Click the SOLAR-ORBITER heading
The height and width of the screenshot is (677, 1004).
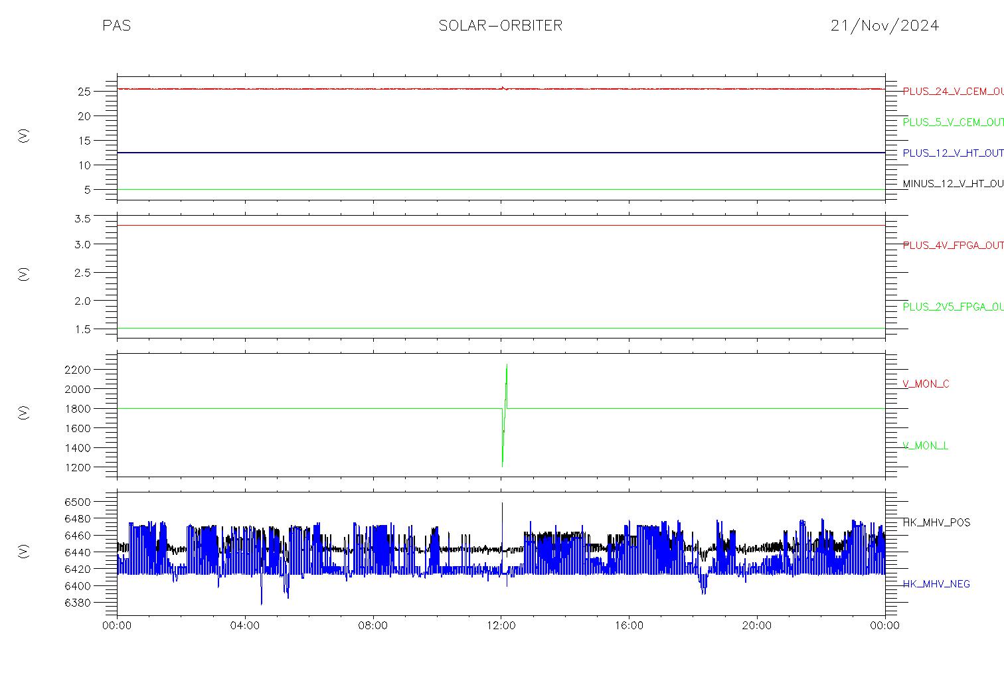tap(500, 26)
